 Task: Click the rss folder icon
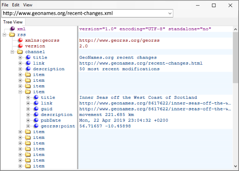[x=12, y=35]
